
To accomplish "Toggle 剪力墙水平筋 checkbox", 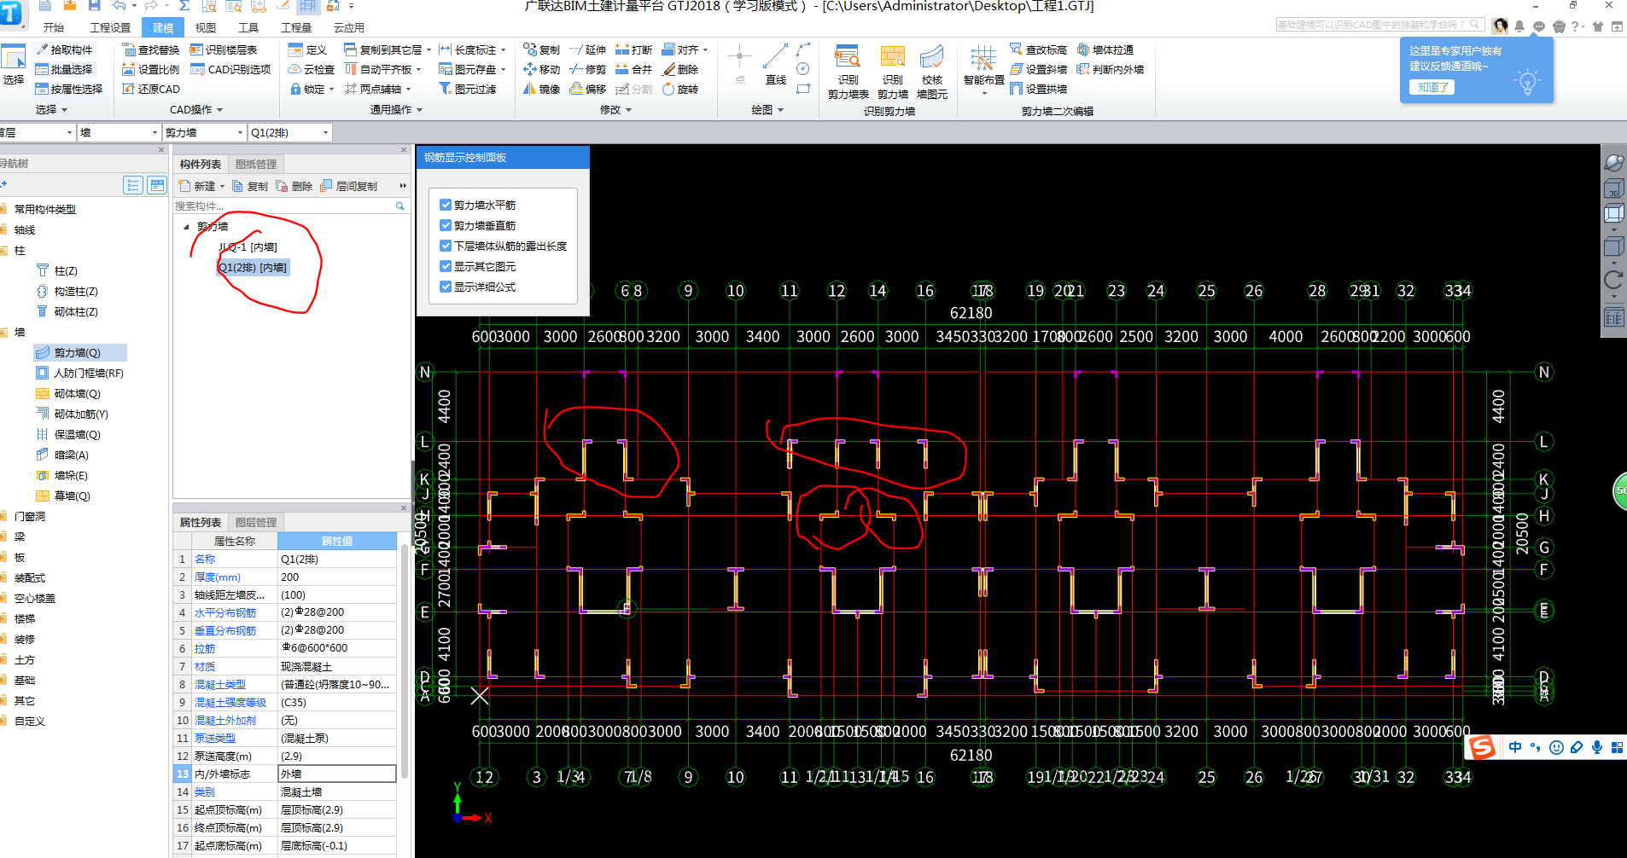I will (x=446, y=205).
